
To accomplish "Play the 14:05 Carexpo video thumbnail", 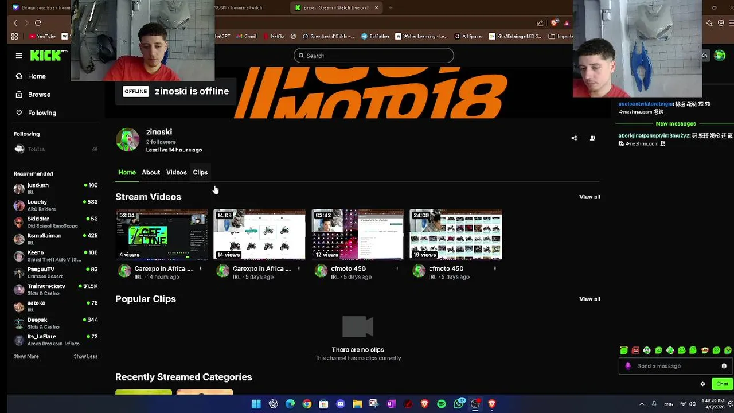I will (260, 235).
